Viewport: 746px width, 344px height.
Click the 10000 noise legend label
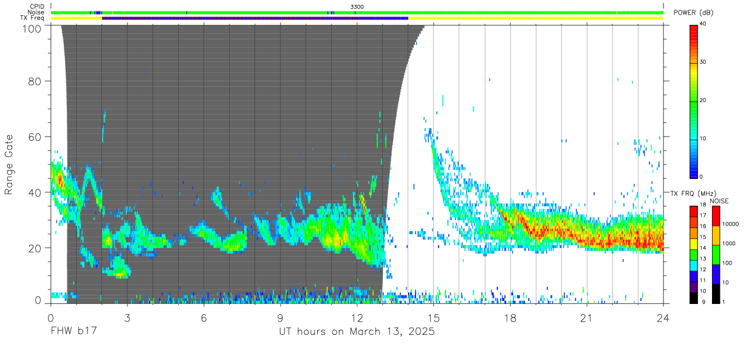[731, 224]
